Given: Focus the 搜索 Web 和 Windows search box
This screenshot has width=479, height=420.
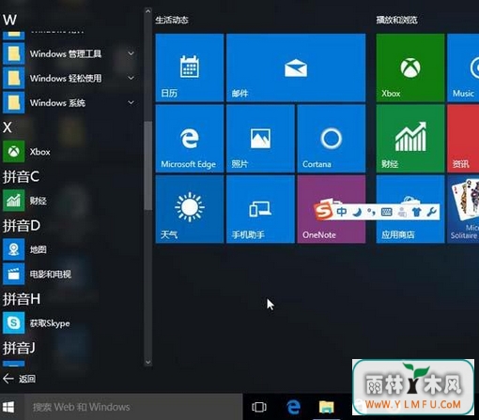Looking at the screenshot, I should pyautogui.click(x=133, y=407).
